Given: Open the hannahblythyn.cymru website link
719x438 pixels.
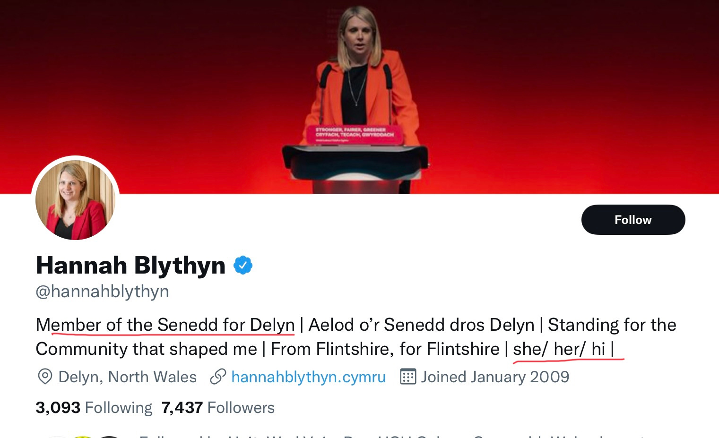Looking at the screenshot, I should point(308,377).
